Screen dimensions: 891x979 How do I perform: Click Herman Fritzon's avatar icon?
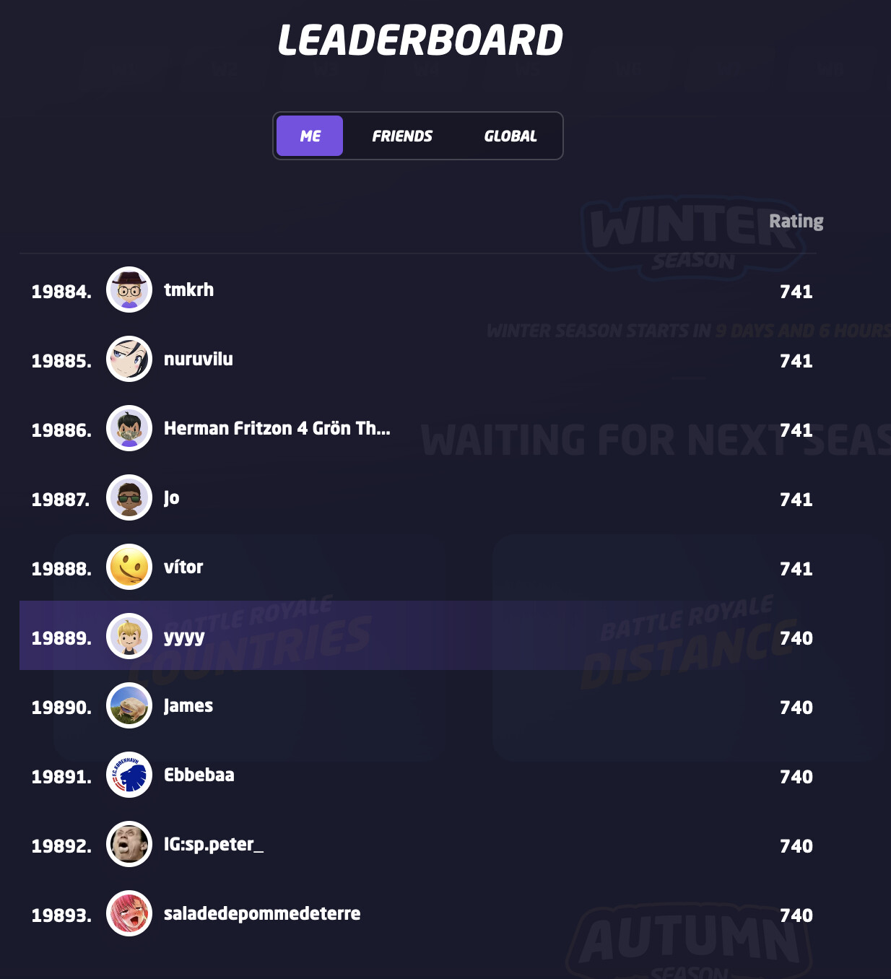[129, 428]
